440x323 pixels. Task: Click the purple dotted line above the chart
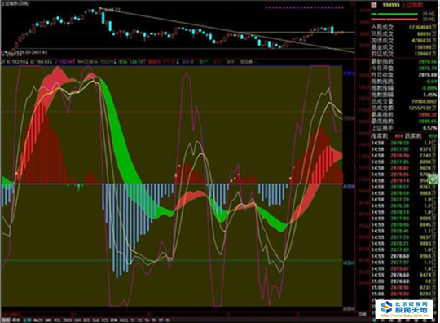(x=305, y=7)
